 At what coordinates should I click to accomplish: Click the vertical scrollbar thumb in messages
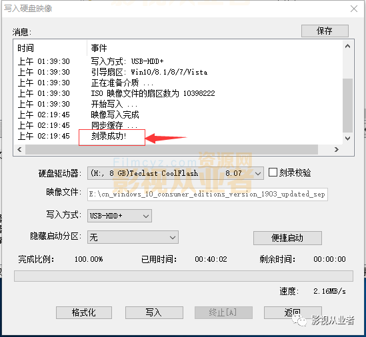click(x=347, y=106)
